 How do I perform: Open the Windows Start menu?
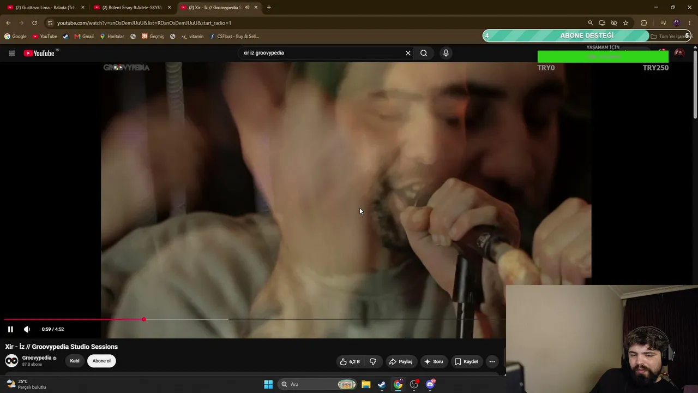tap(268, 384)
